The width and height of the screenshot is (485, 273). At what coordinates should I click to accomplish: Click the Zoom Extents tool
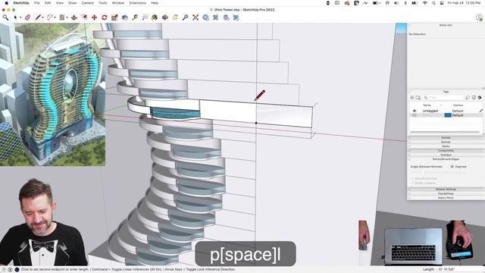(196, 17)
